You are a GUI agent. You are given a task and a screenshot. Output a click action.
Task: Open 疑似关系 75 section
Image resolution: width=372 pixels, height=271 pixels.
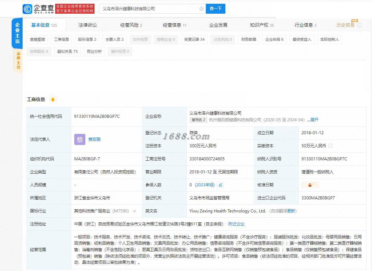tap(67, 51)
